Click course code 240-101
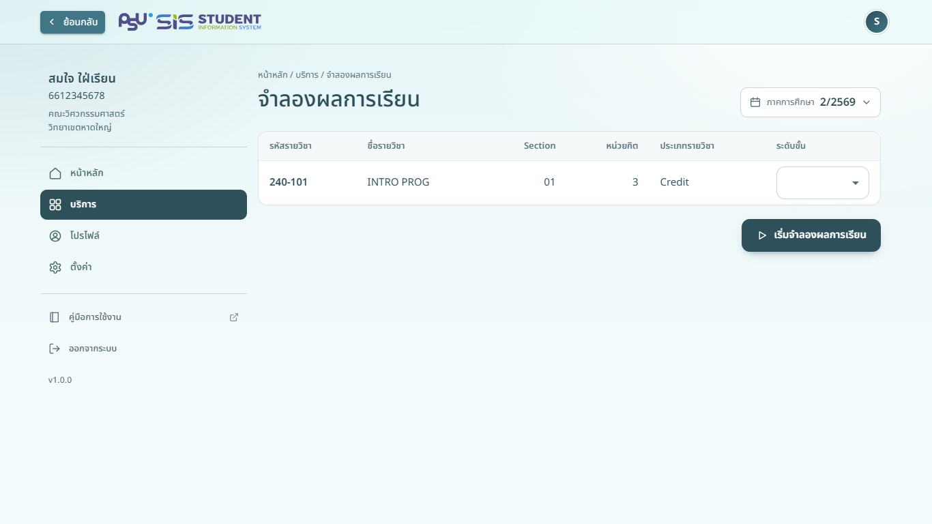Image resolution: width=932 pixels, height=524 pixels. pyautogui.click(x=288, y=182)
